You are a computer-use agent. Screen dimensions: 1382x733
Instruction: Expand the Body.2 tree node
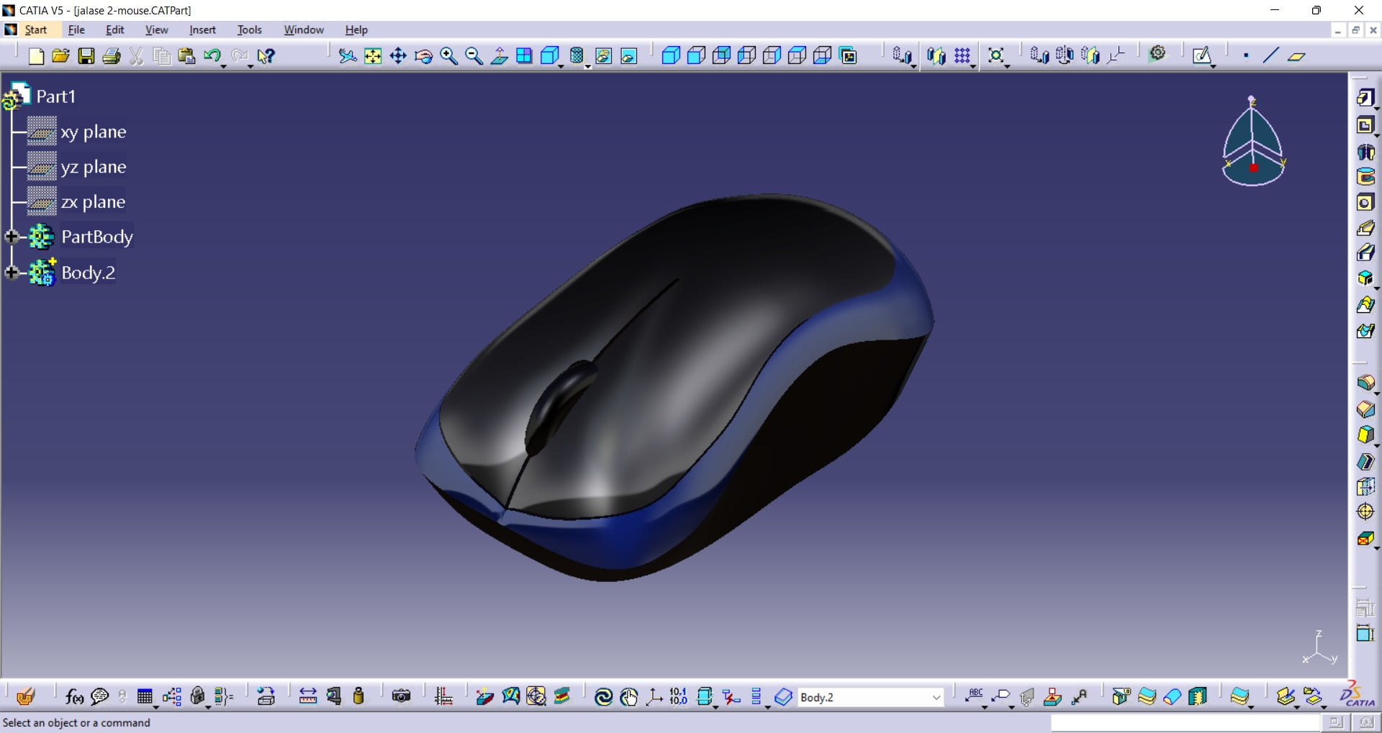(x=12, y=272)
